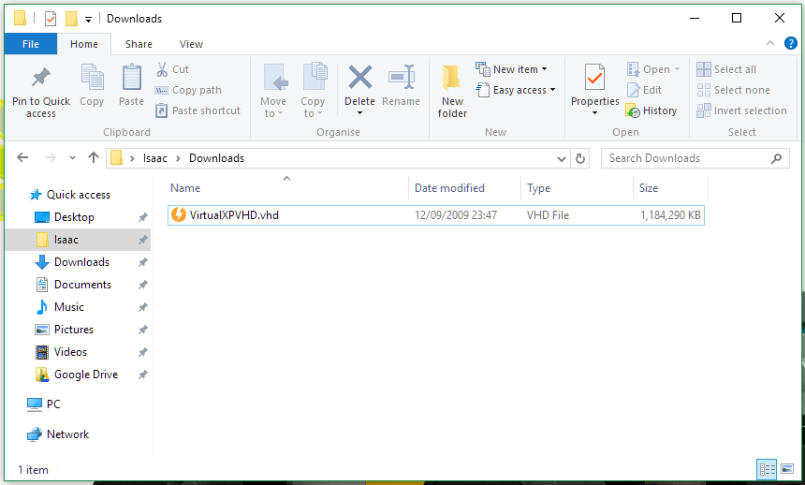Open the Copy to menu
The image size is (805, 485).
(313, 91)
